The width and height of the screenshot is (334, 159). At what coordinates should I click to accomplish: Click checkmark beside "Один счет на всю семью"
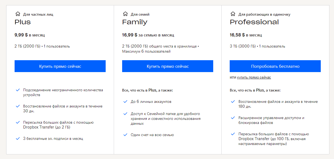125,135
